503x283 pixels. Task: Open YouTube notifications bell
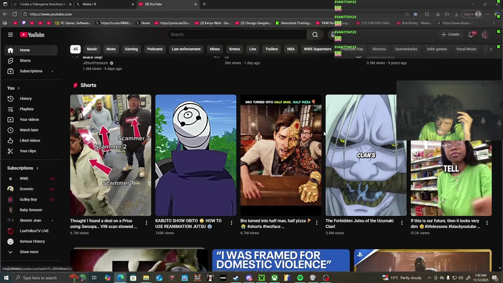pyautogui.click(x=471, y=35)
